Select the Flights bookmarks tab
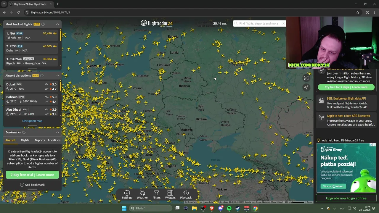This screenshot has width=379, height=213. (25, 140)
